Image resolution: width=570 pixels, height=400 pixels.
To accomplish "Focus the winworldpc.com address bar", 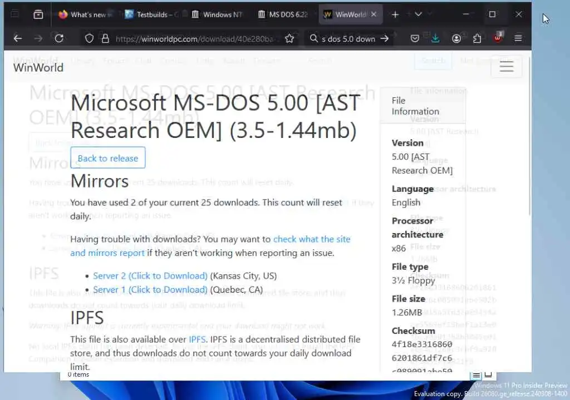I will pos(194,39).
